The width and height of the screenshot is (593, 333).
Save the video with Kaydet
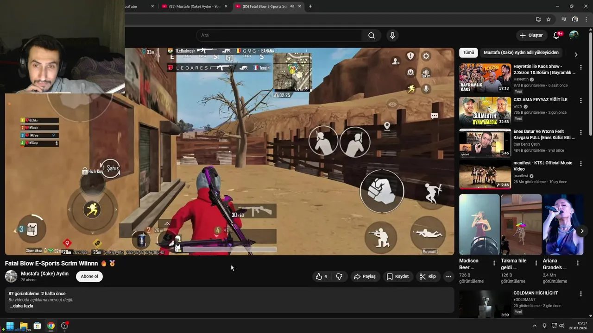coord(397,277)
